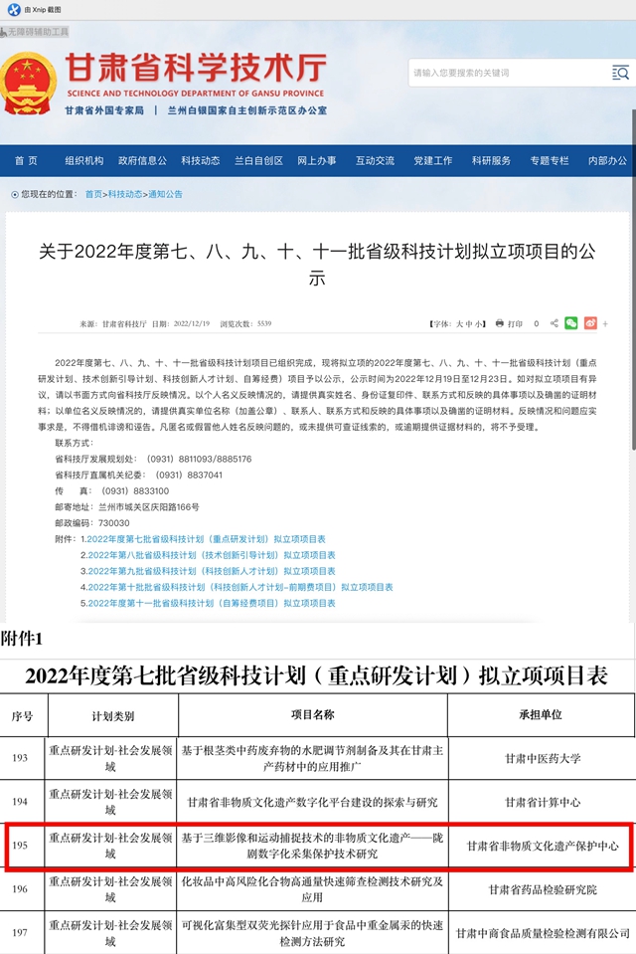Click the 首页 breadcrumb link
The height and width of the screenshot is (954, 636).
coord(93,194)
